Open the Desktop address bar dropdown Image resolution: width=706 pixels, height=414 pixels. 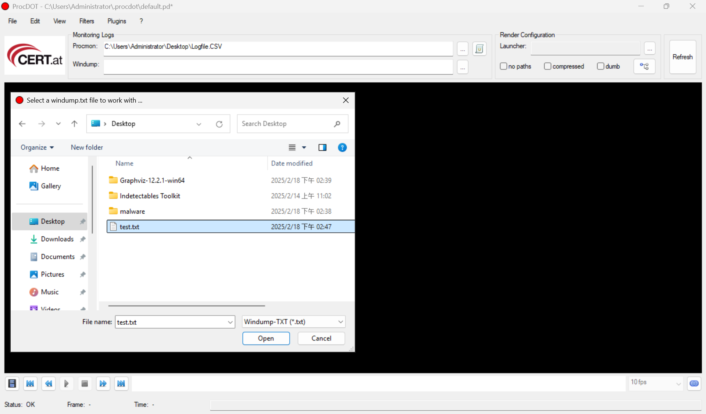pyautogui.click(x=199, y=124)
